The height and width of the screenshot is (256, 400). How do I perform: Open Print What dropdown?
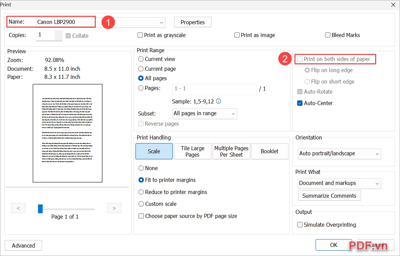click(339, 183)
